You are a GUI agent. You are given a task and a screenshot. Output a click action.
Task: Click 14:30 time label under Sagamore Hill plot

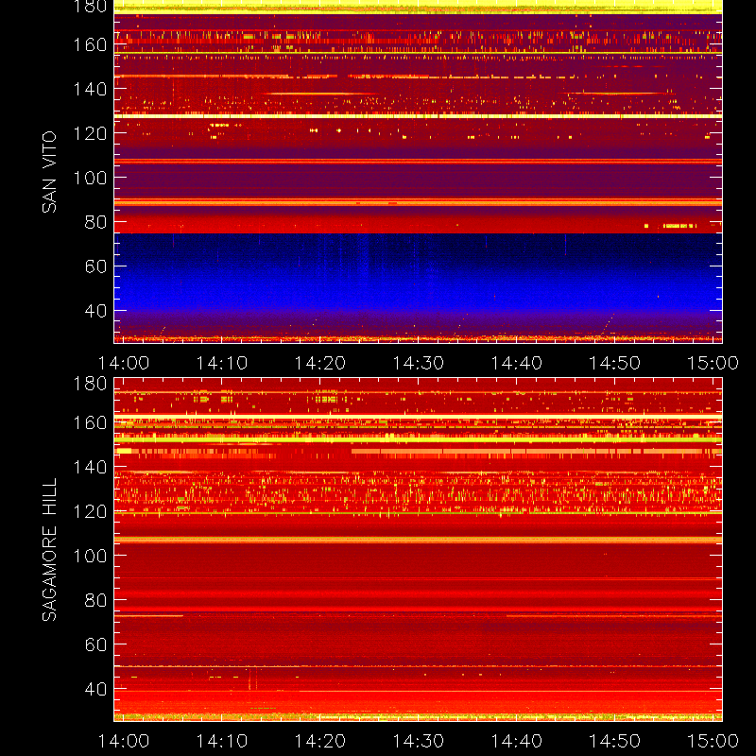click(418, 741)
